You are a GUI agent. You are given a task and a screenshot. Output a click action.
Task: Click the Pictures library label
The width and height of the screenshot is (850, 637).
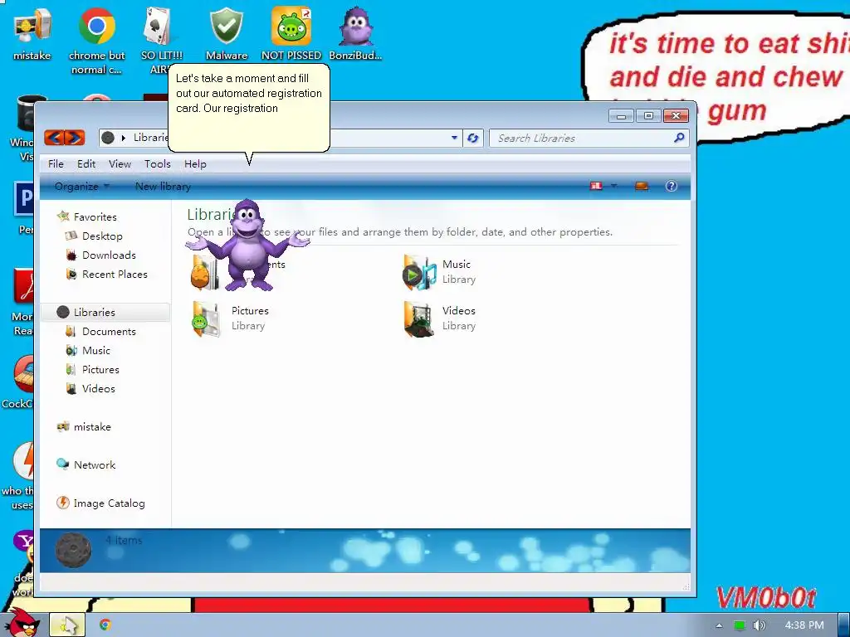tap(250, 310)
